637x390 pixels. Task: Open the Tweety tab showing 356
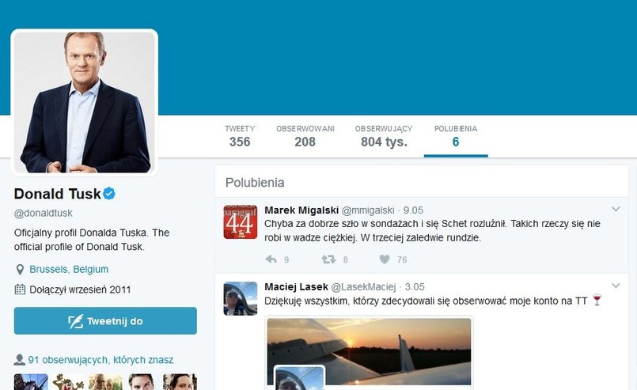point(240,137)
